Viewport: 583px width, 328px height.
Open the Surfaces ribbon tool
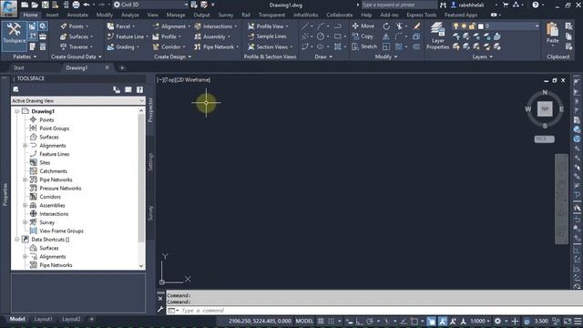pos(77,36)
